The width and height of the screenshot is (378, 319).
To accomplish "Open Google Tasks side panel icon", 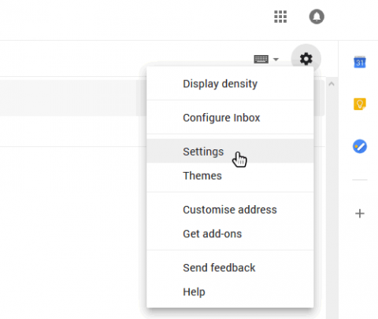I will click(x=360, y=146).
